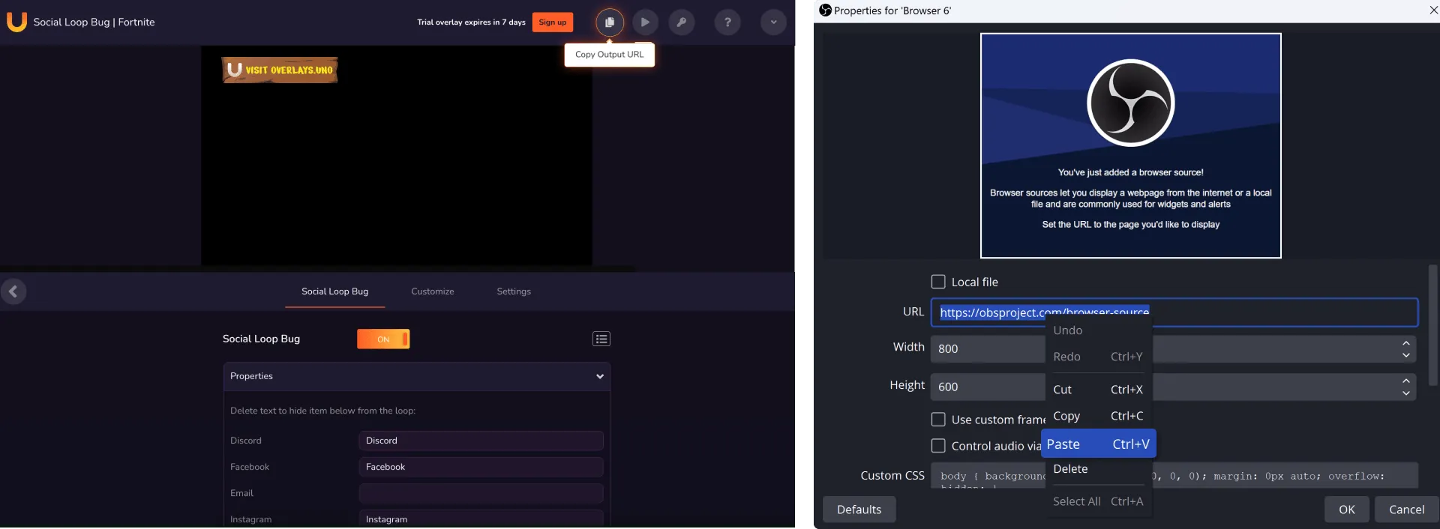This screenshot has height=529, width=1440.
Task: Click the Copy Output URL icon
Action: tap(610, 22)
